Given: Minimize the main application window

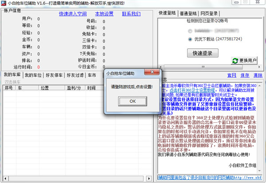Looking at the screenshot, I should pos(236,2).
